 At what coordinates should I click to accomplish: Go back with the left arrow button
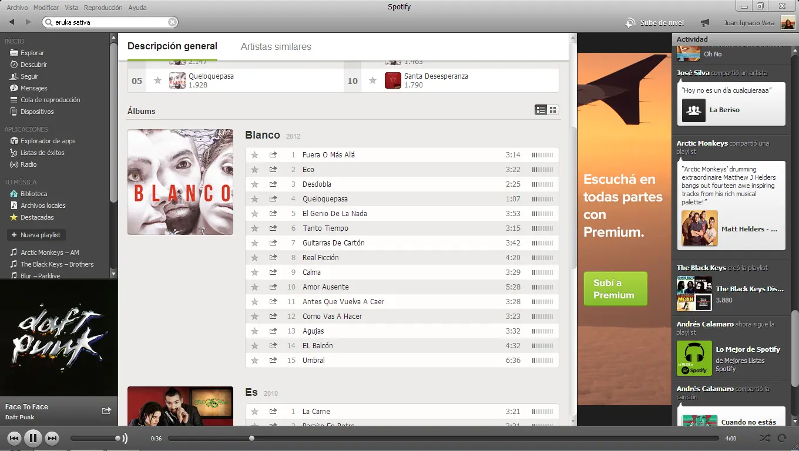(x=11, y=22)
